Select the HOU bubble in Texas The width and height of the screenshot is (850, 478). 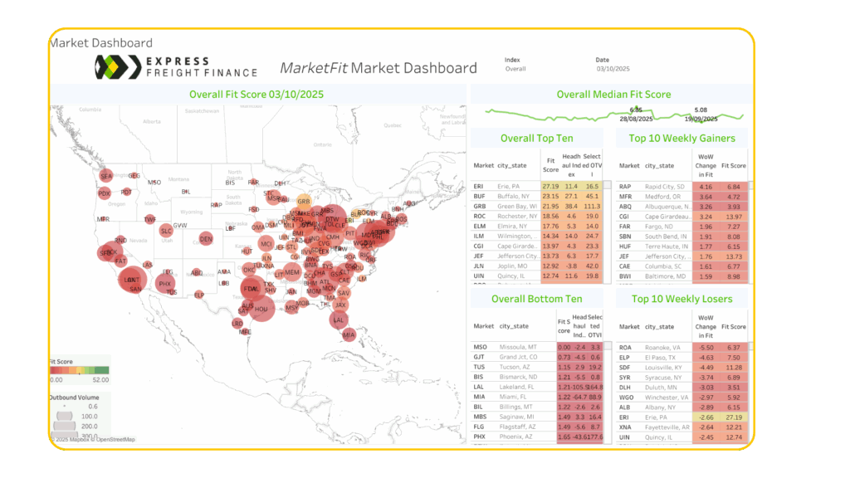(261, 309)
